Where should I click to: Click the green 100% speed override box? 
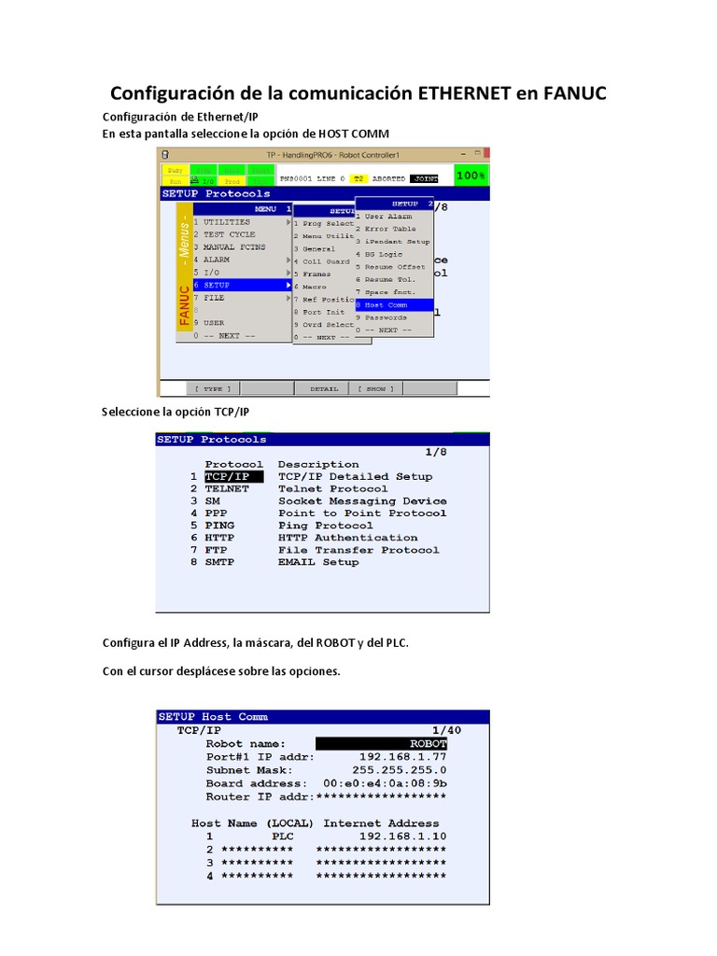point(471,176)
